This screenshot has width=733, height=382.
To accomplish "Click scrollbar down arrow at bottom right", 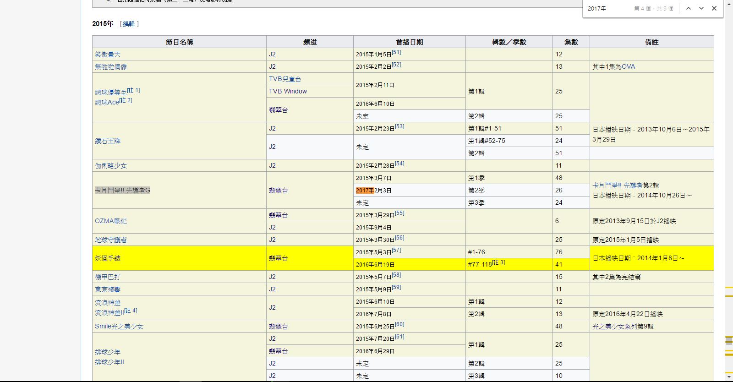I will [x=729, y=377].
